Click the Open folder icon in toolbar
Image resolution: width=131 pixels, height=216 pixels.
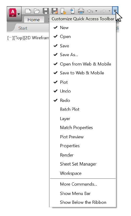click(x=37, y=11)
